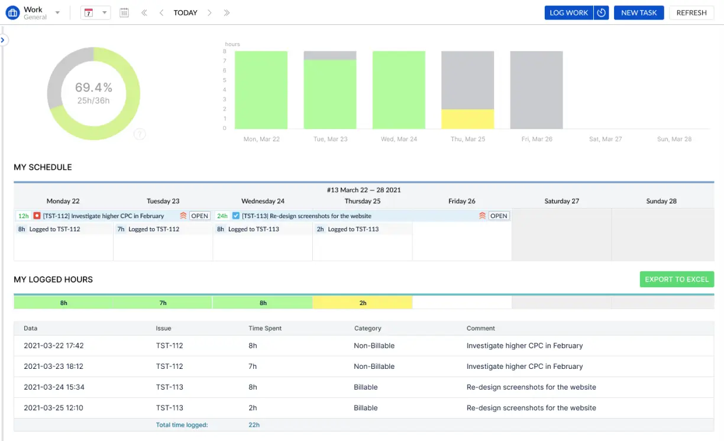Click the yellow 2h logged hours bar segment

(x=363, y=303)
